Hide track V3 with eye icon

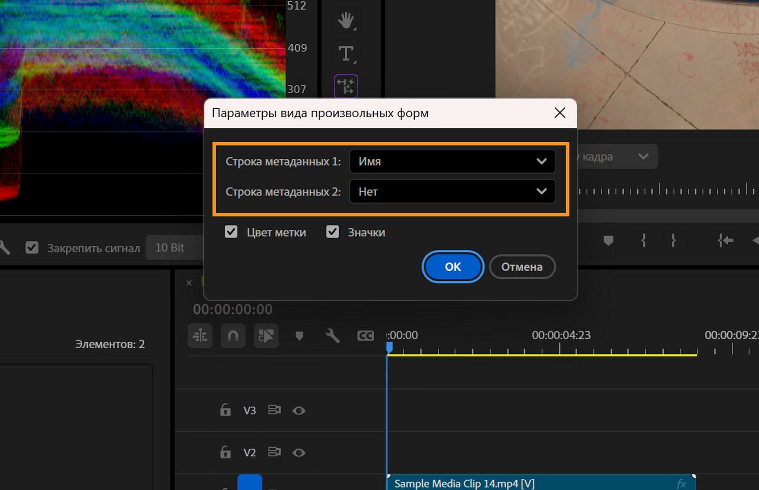pyautogui.click(x=299, y=410)
